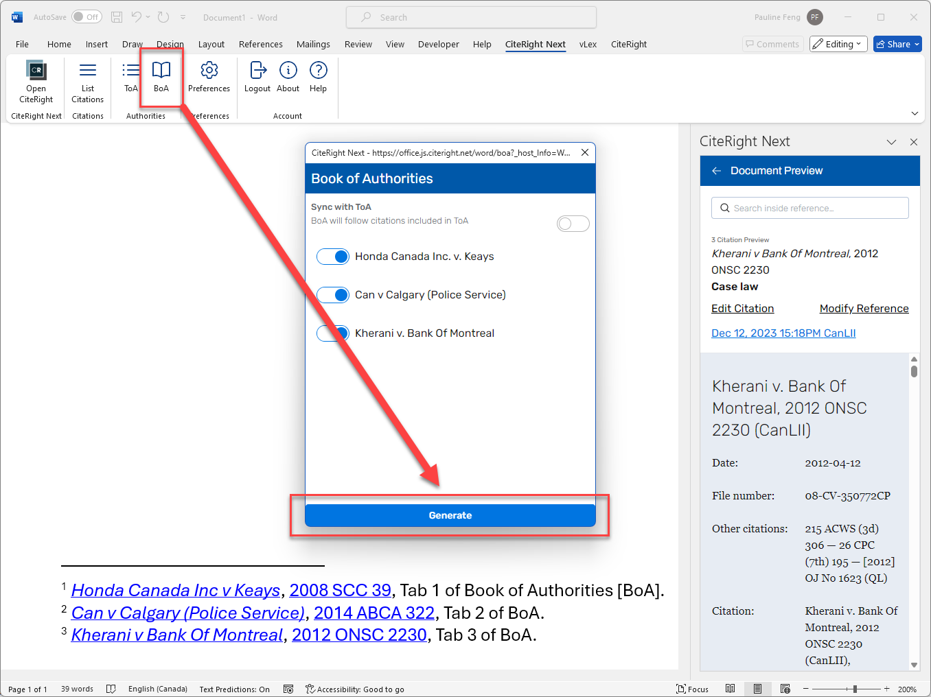
Task: Click the Edit Citation link
Action: 743,309
